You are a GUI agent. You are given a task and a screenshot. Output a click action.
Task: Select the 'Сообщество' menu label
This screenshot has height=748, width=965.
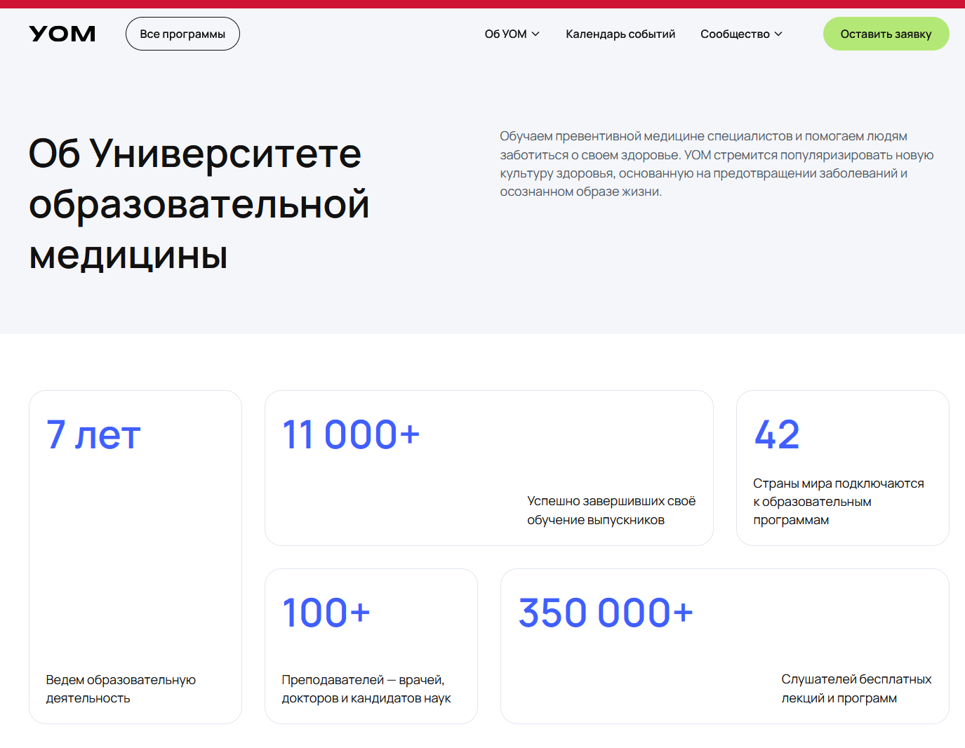735,34
